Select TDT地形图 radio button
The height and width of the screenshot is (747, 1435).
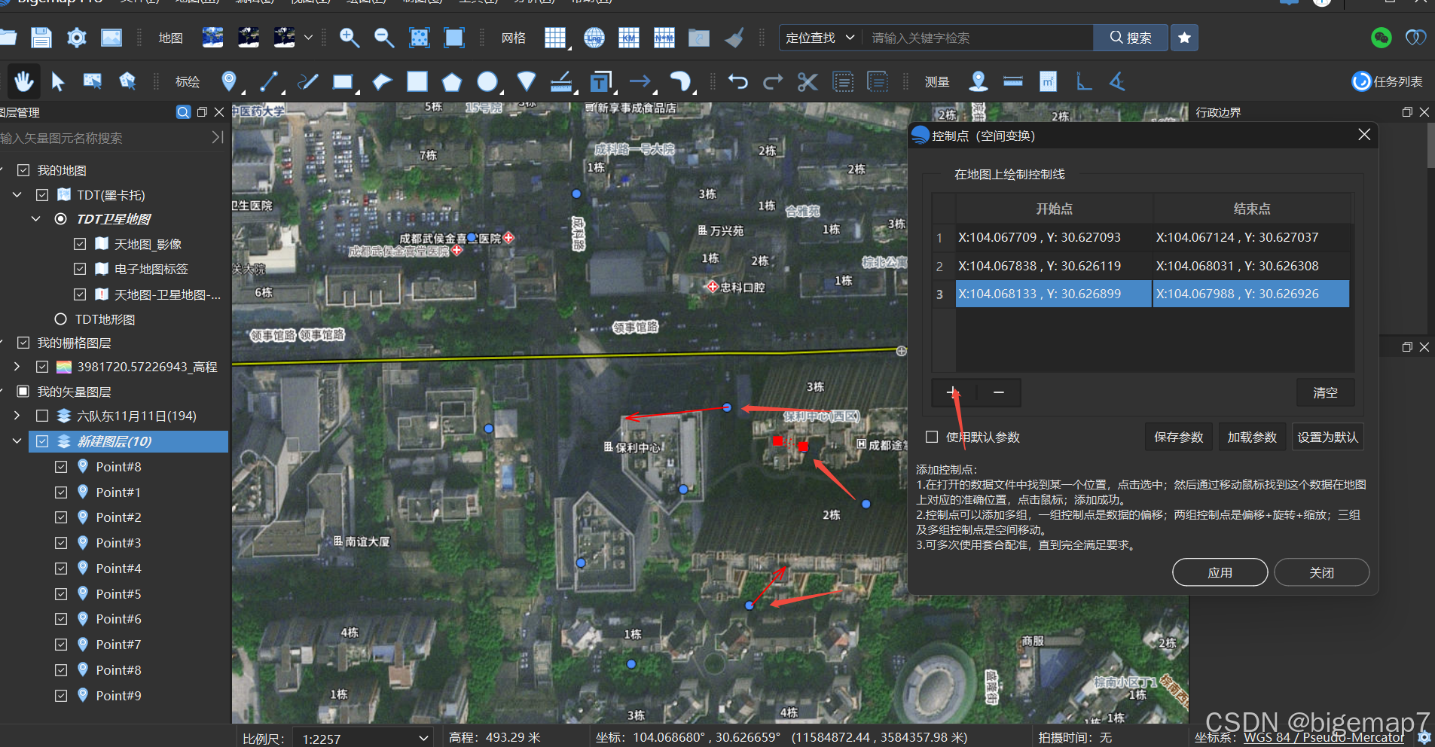coord(61,319)
